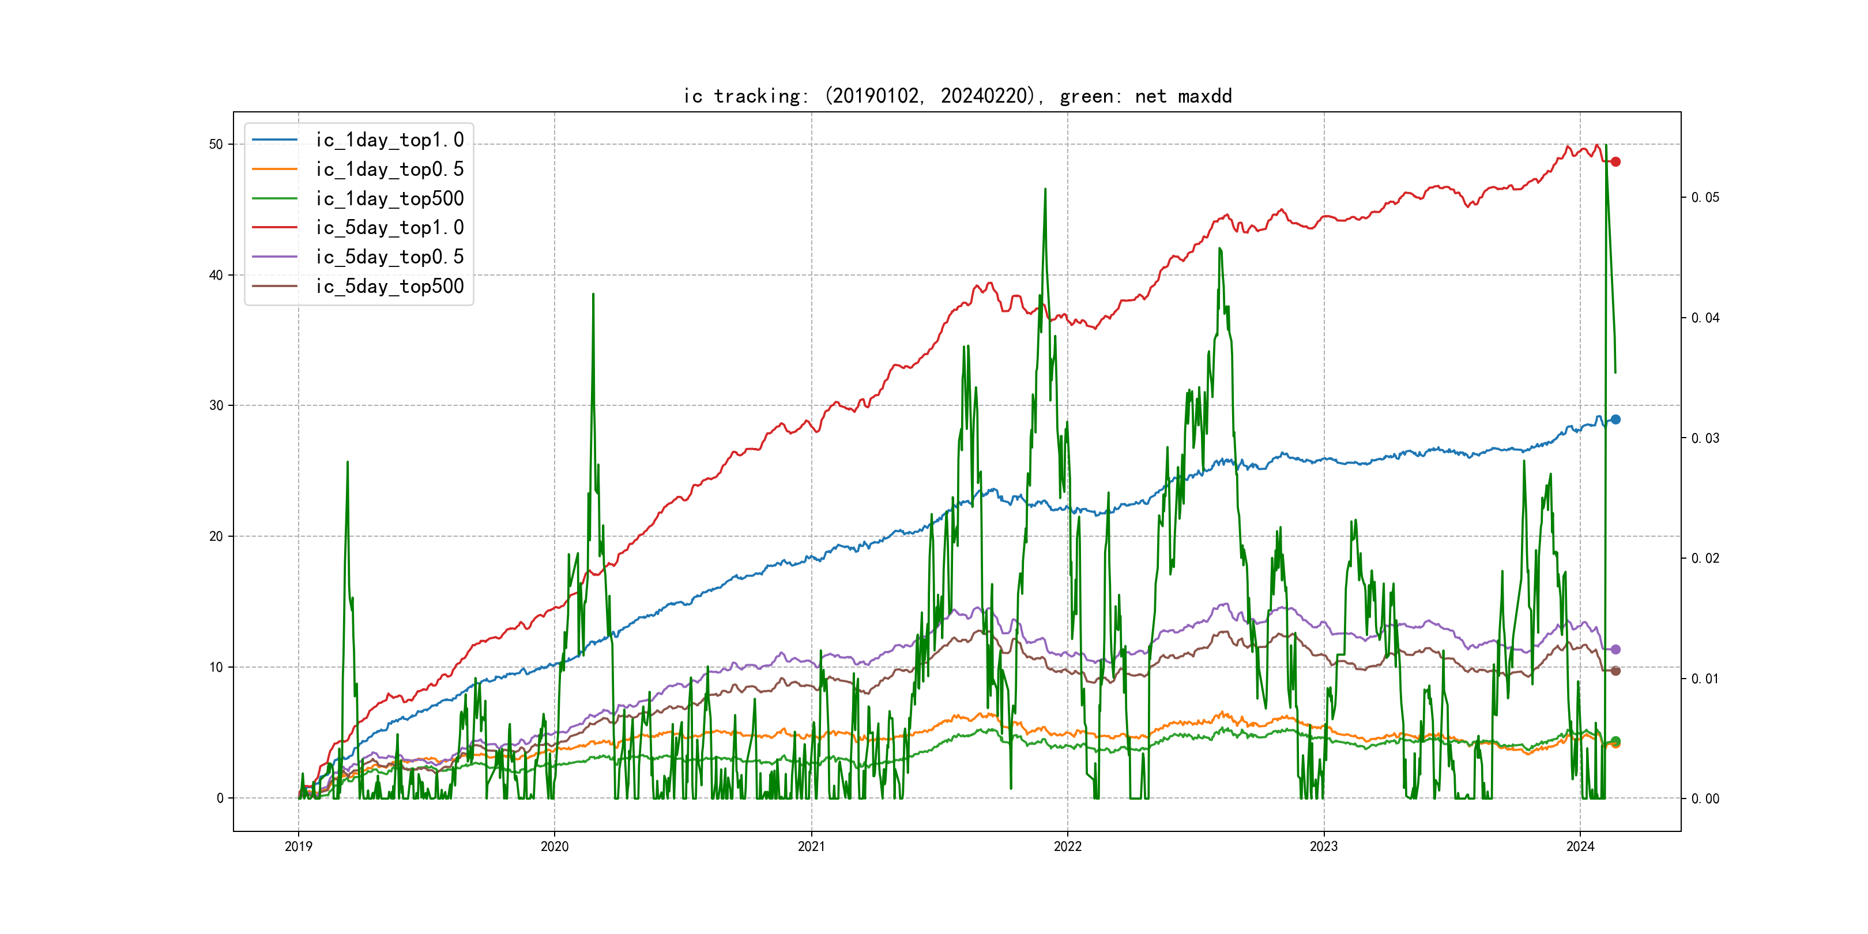The height and width of the screenshot is (934, 1868).
Task: Click the 2023 x-axis tick label
Action: point(1323,846)
